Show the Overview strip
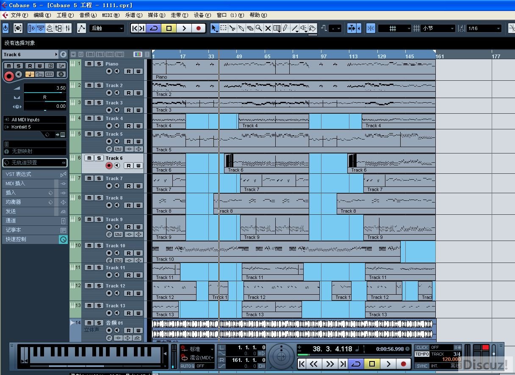515x375 pixels. [50, 28]
